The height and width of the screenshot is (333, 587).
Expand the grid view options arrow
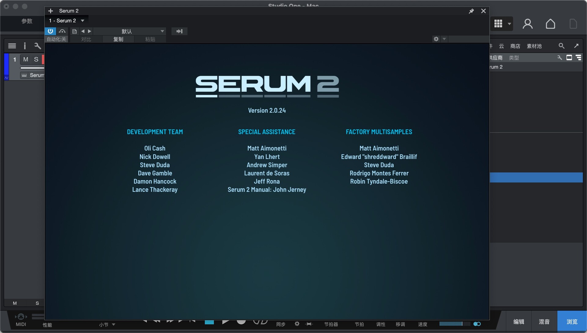[x=509, y=24]
